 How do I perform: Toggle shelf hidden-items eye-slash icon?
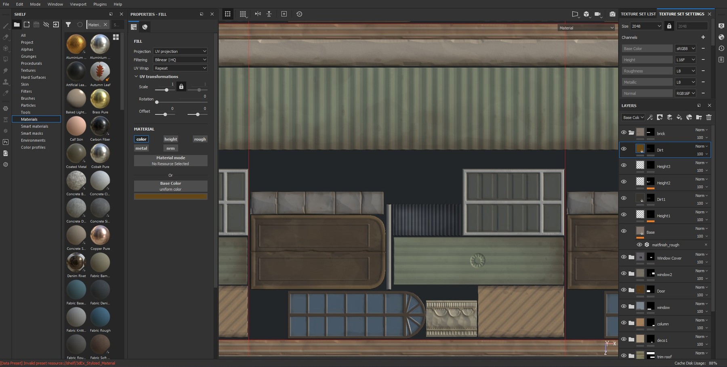click(x=46, y=25)
